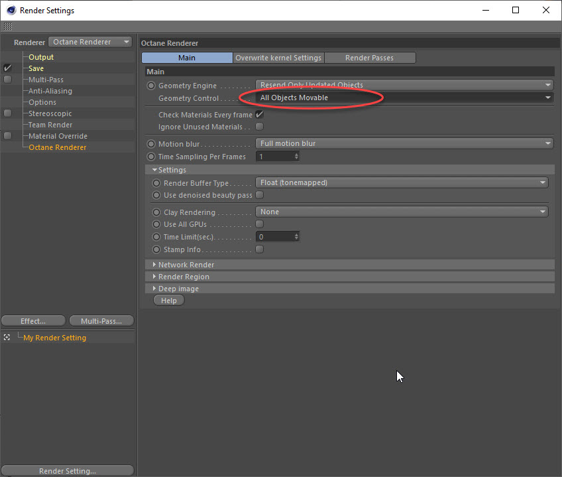562x477 pixels.
Task: Enable the Material Override checkbox
Action: (7, 136)
